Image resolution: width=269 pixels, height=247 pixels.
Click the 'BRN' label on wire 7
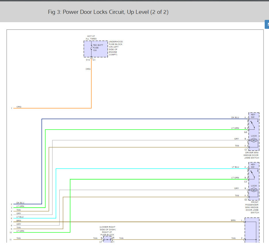(x=19, y=220)
